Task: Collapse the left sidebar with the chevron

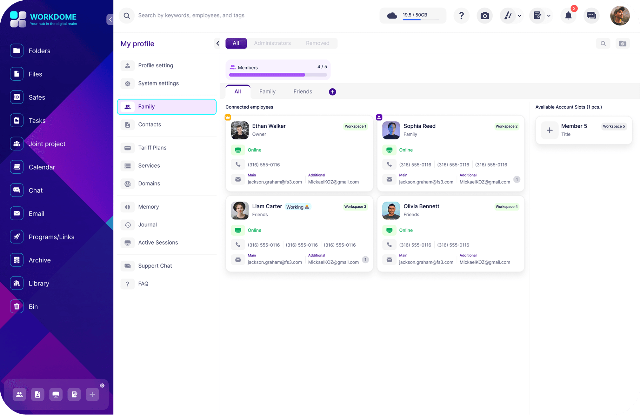Action: pyautogui.click(x=110, y=19)
